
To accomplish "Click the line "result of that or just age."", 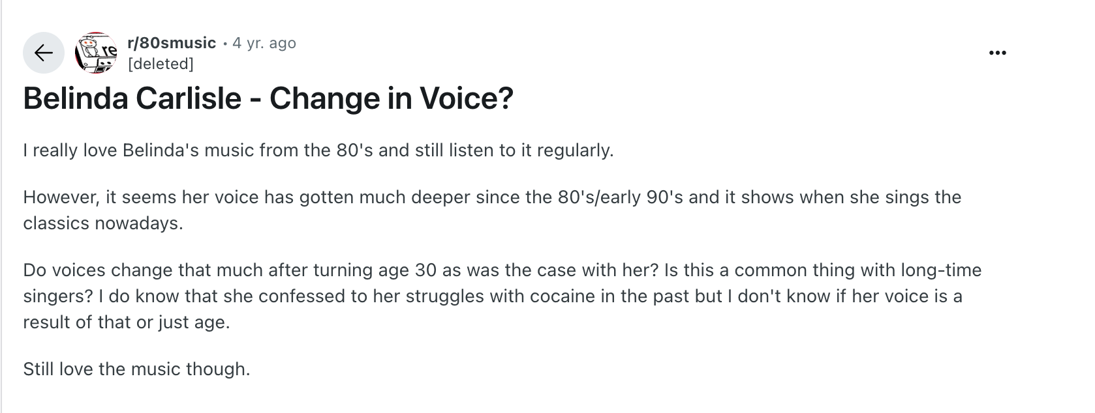I will (127, 322).
